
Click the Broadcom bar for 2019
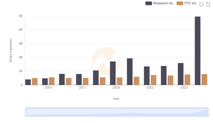point(113,73)
